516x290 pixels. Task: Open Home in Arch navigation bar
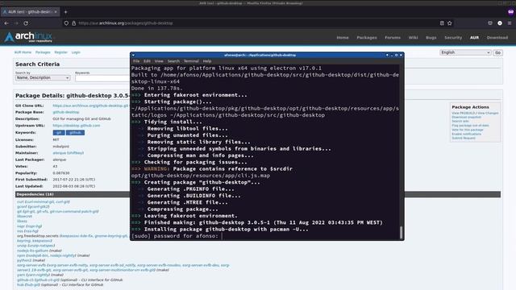(x=343, y=38)
